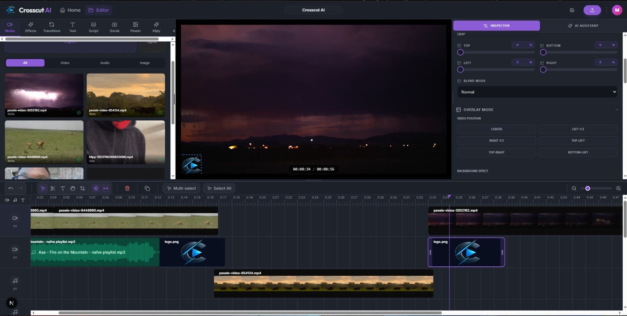The width and height of the screenshot is (627, 316).
Task: Filter media by Audio
Action: 105,63
